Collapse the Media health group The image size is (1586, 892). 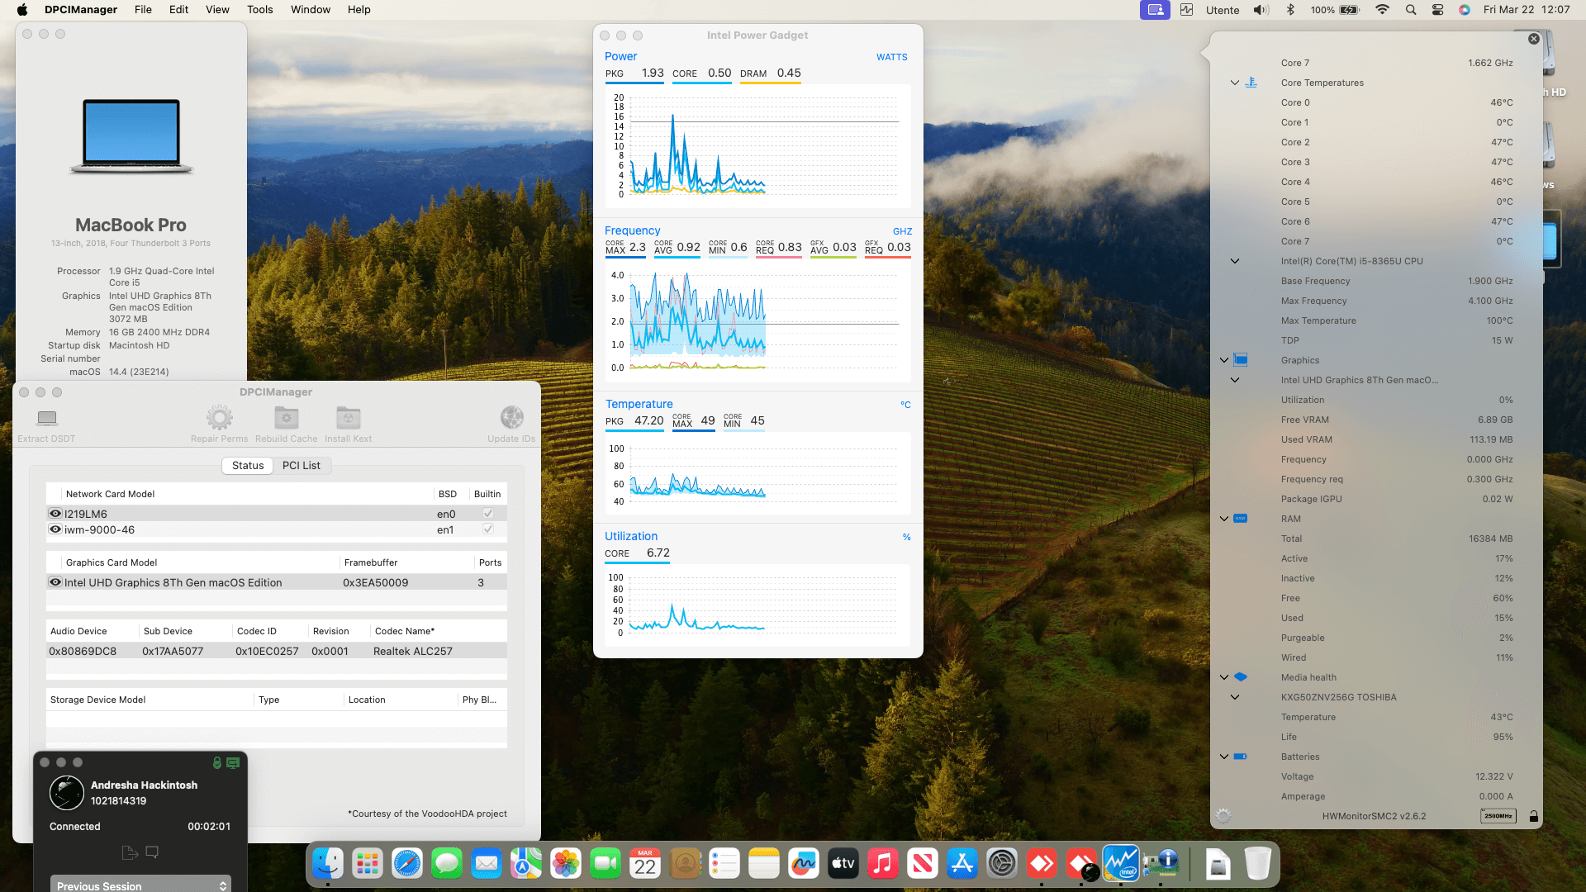[1224, 677]
